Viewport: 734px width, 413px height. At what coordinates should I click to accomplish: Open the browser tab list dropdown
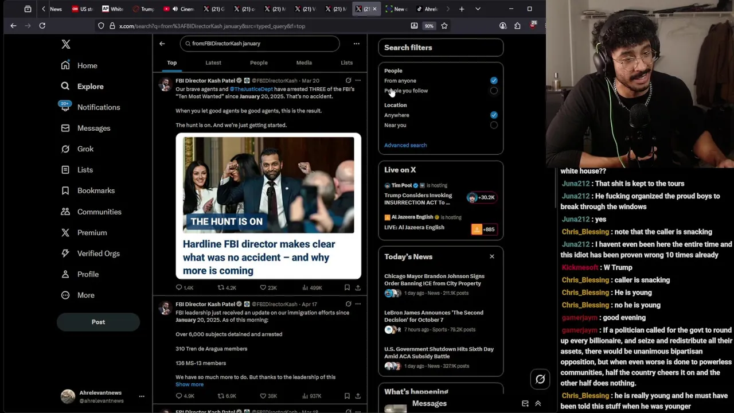click(478, 9)
